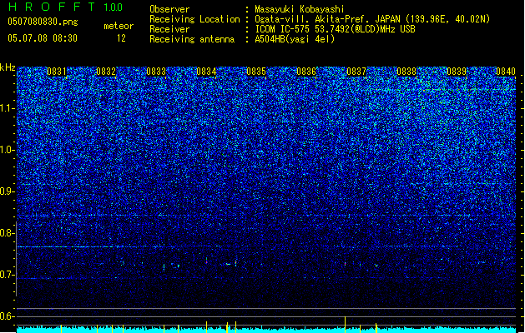Viewport: 525px width, 333px height.
Task: Click the HROFFT program title
Action: pyautogui.click(x=52, y=7)
